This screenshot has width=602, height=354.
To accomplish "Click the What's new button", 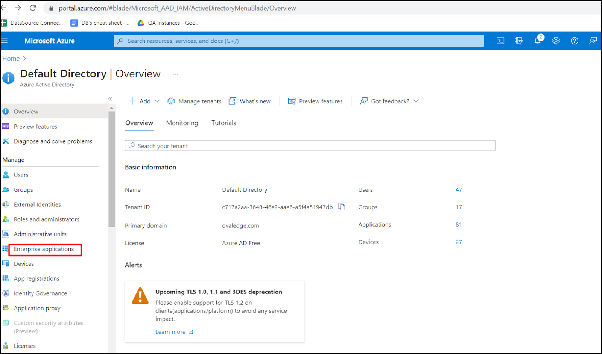I will coord(250,101).
